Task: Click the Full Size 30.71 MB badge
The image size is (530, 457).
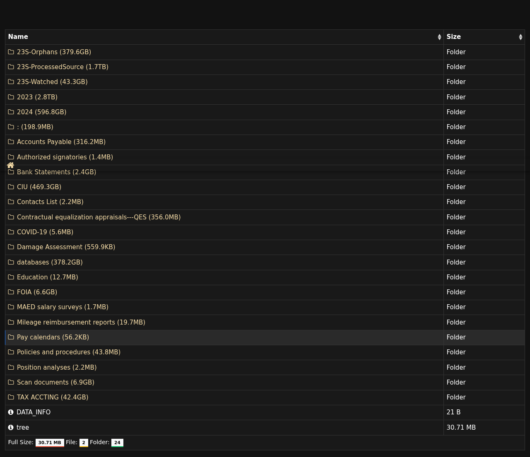Action: coord(50,443)
